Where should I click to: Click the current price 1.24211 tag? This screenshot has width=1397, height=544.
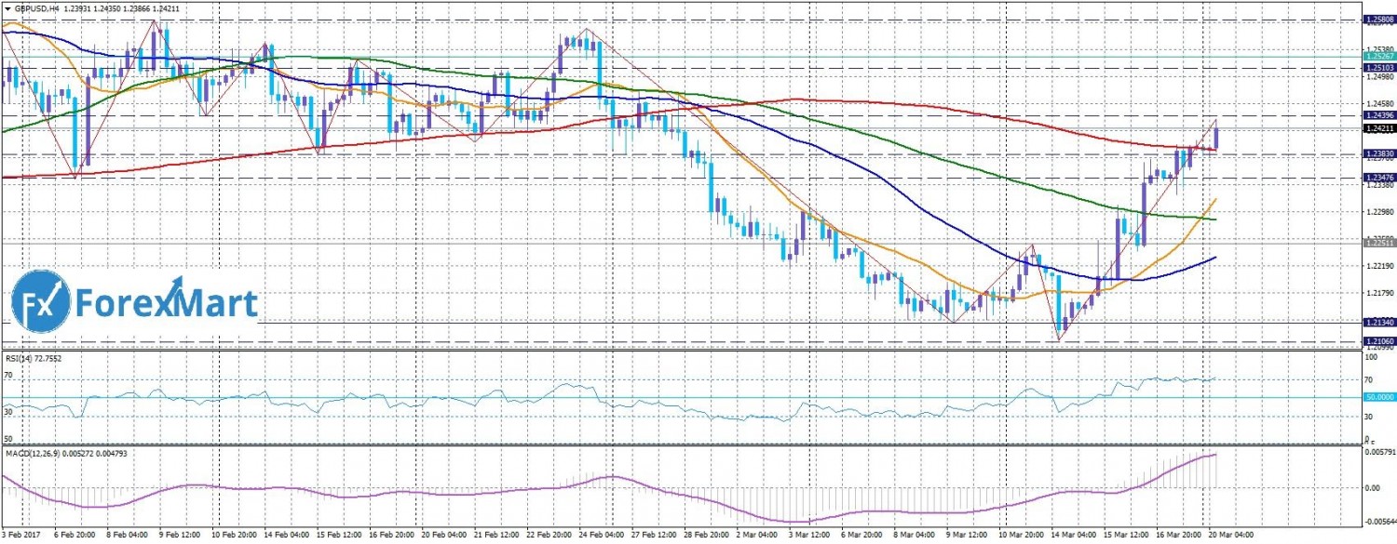[1377, 128]
